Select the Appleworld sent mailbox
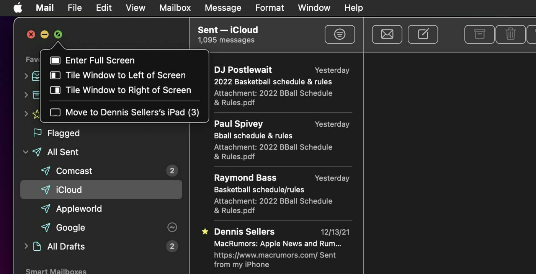This screenshot has height=274, width=536. click(101, 209)
